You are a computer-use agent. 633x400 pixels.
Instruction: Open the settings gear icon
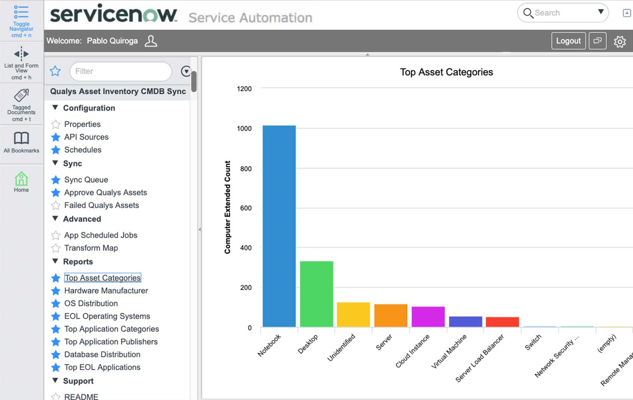point(620,41)
